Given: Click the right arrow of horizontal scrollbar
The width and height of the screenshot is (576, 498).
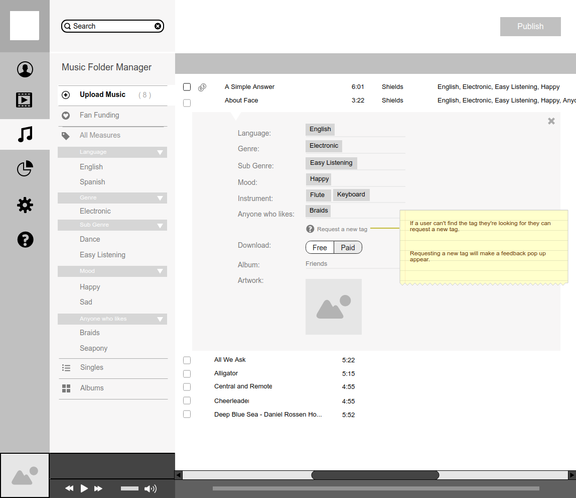Looking at the screenshot, I should click(572, 475).
